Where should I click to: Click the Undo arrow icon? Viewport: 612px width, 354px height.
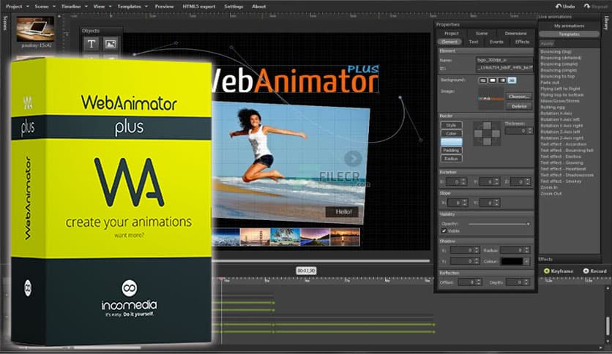point(559,7)
